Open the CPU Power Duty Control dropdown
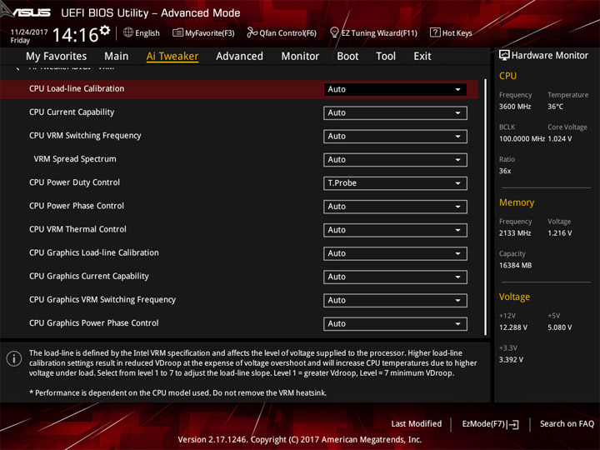The height and width of the screenshot is (450, 600). tap(395, 183)
